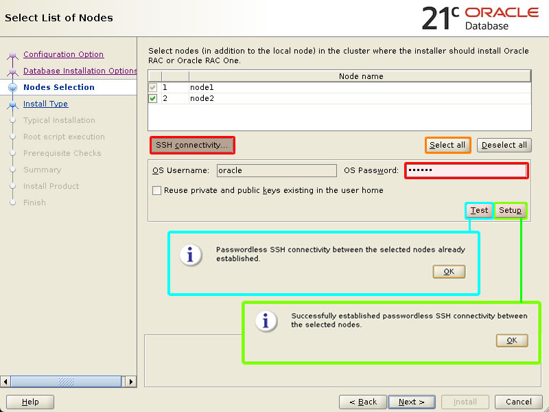Go back with the Back button

[x=363, y=402]
